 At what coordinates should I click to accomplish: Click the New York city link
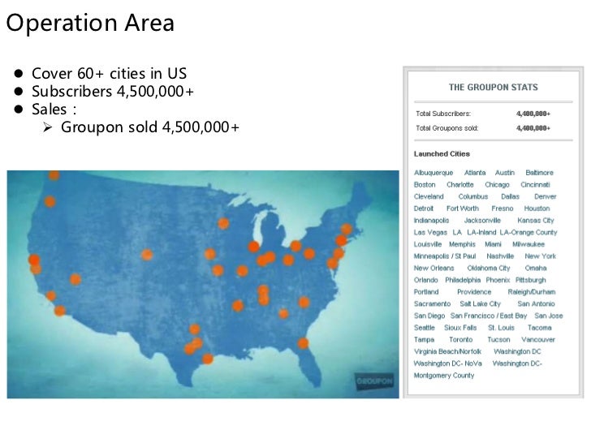[540, 256]
